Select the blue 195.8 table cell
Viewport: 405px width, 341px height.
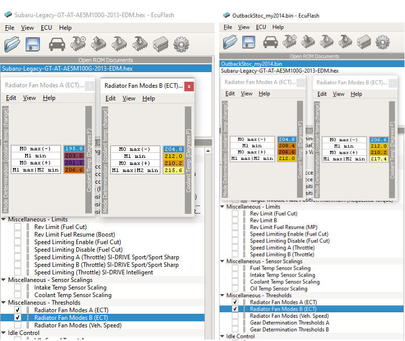tap(74, 149)
